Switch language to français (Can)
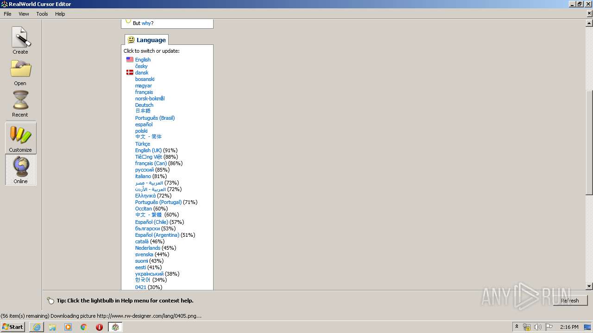This screenshot has width=593, height=333. tap(151, 163)
